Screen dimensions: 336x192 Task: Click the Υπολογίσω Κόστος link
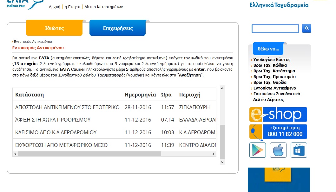pyautogui.click(x=272, y=59)
